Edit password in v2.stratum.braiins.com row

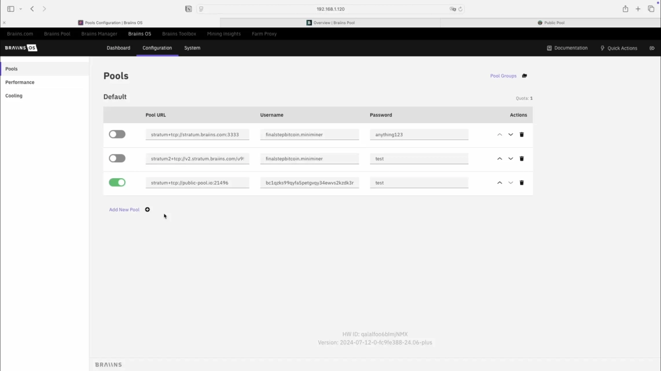[419, 159]
